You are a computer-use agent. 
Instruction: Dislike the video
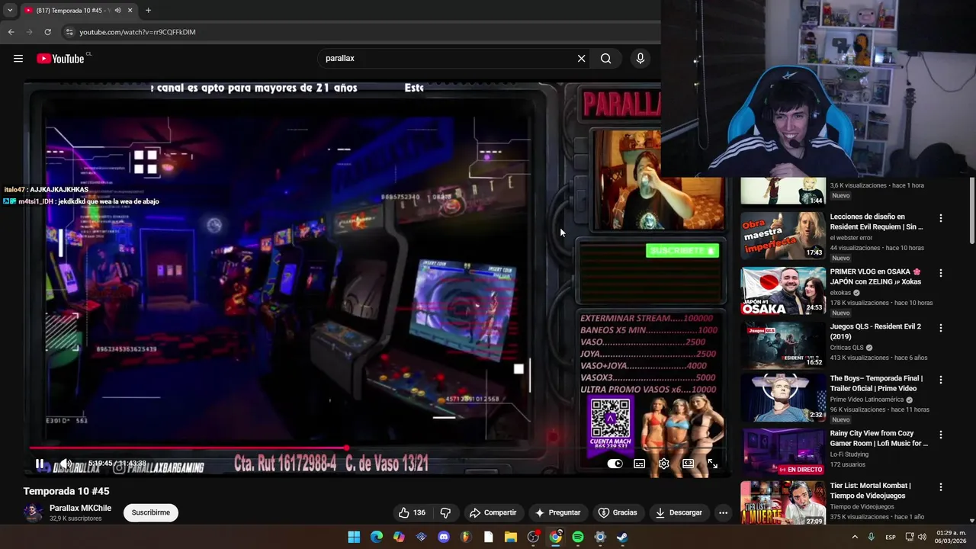click(445, 512)
